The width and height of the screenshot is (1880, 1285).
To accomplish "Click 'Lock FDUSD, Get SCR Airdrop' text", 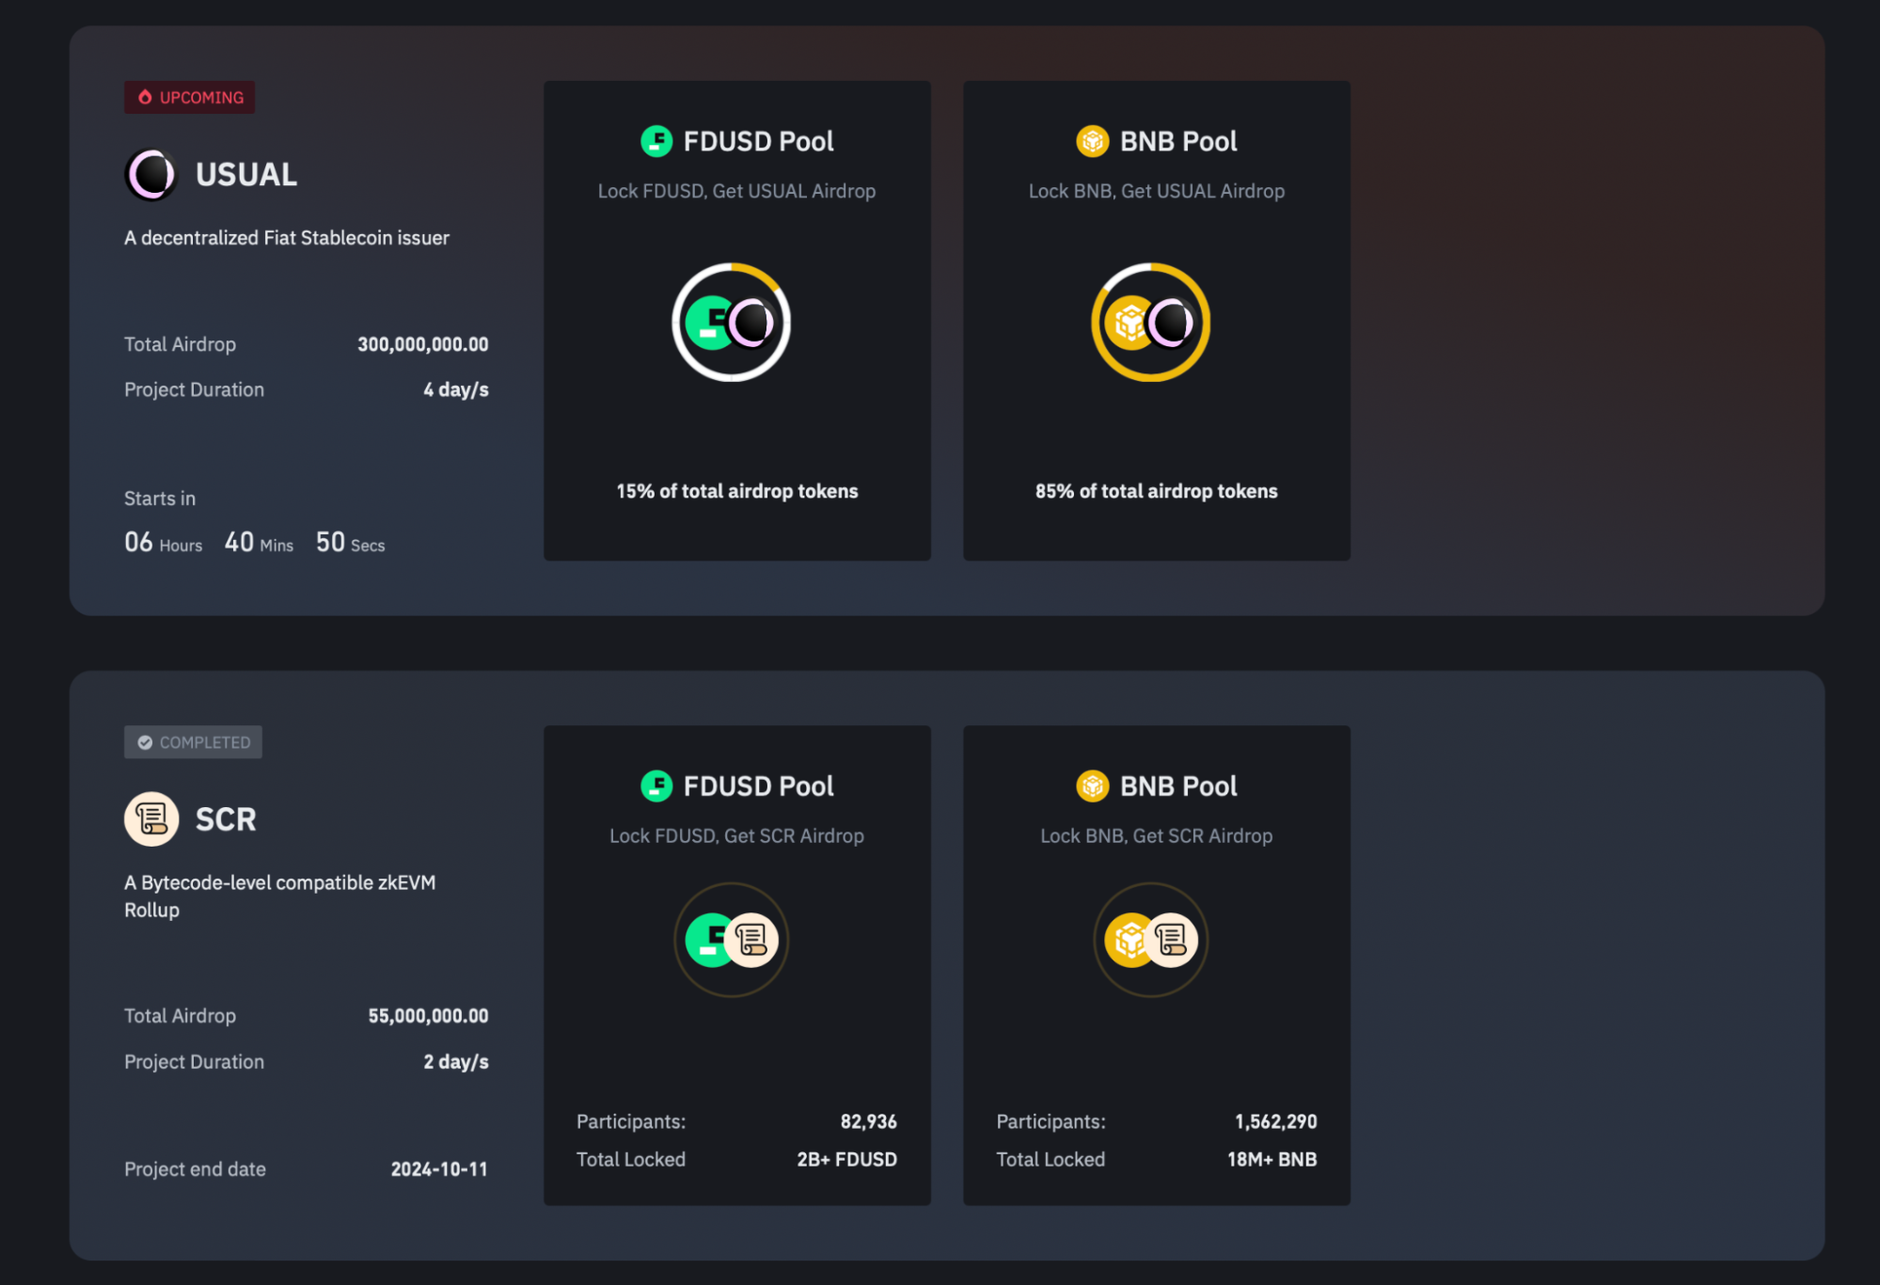I will (x=737, y=835).
